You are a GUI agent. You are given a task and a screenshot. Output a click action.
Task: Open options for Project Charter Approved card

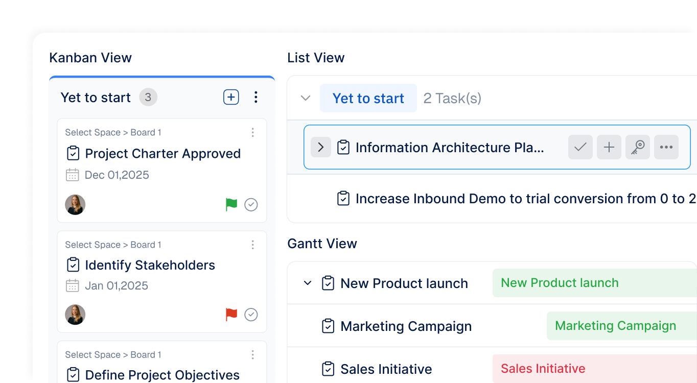tap(252, 133)
